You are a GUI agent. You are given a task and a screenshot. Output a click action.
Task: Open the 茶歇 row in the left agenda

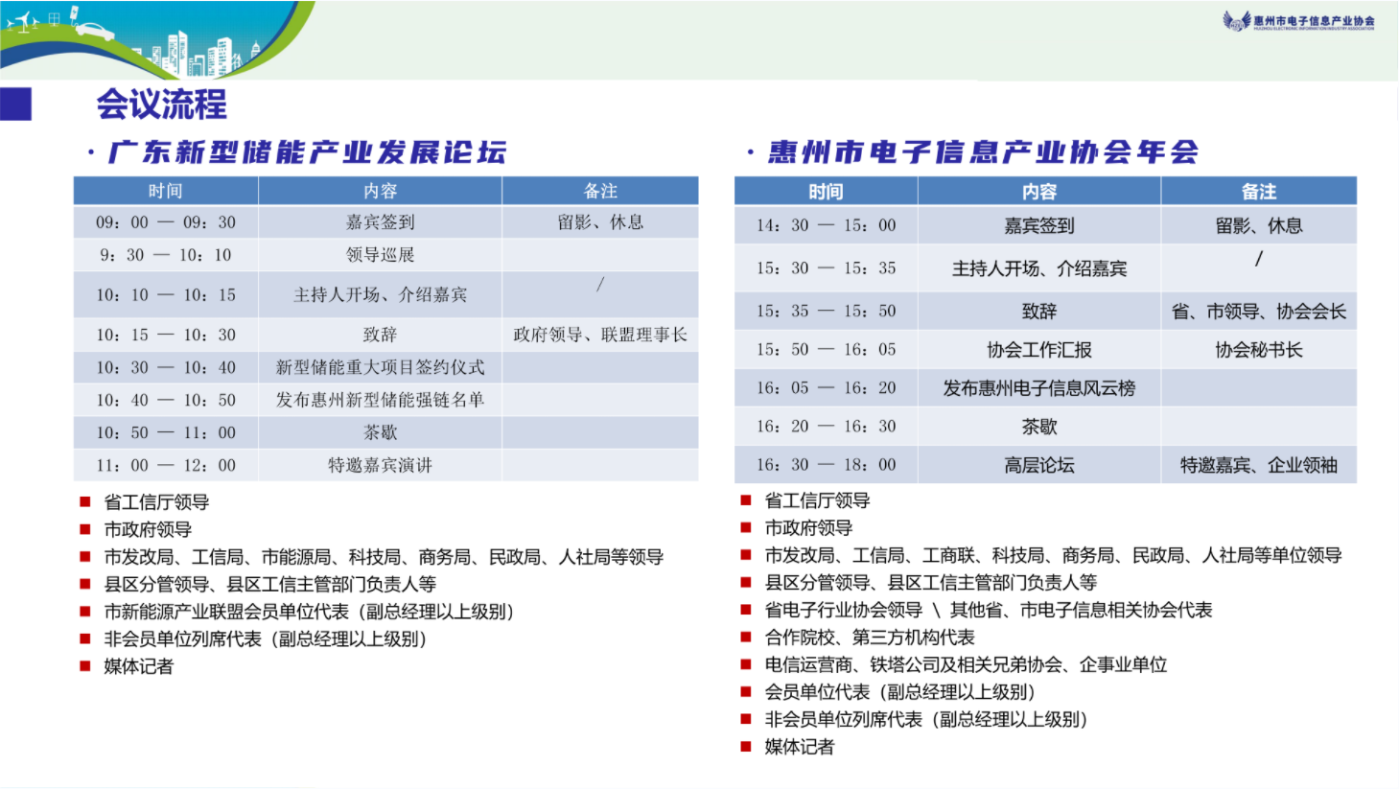click(x=380, y=431)
